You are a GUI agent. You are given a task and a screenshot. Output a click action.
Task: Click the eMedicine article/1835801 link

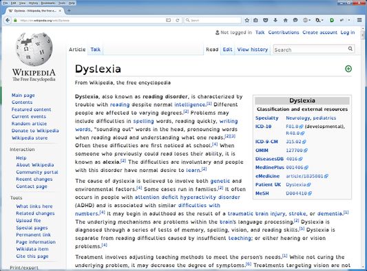pyautogui.click(x=307, y=176)
